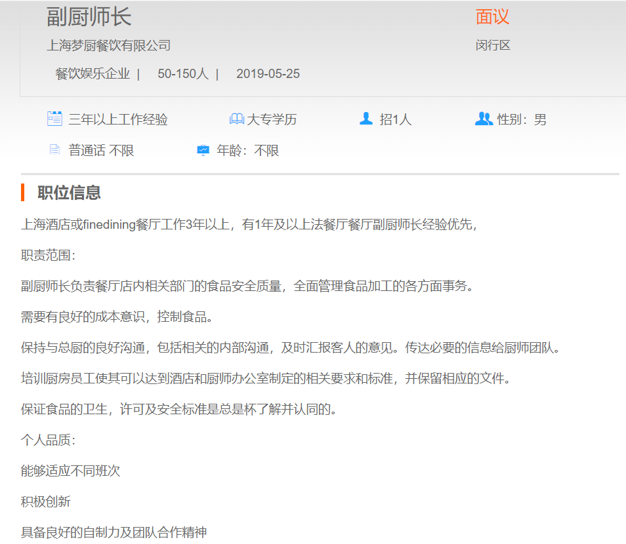The height and width of the screenshot is (544, 626).
Task: Click the book icon next to 大专学历
Action: (236, 119)
